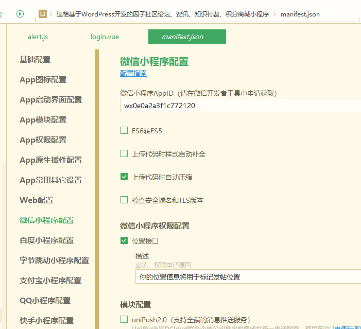
Task: Open the QQ小程序配置 section
Action: [45, 300]
